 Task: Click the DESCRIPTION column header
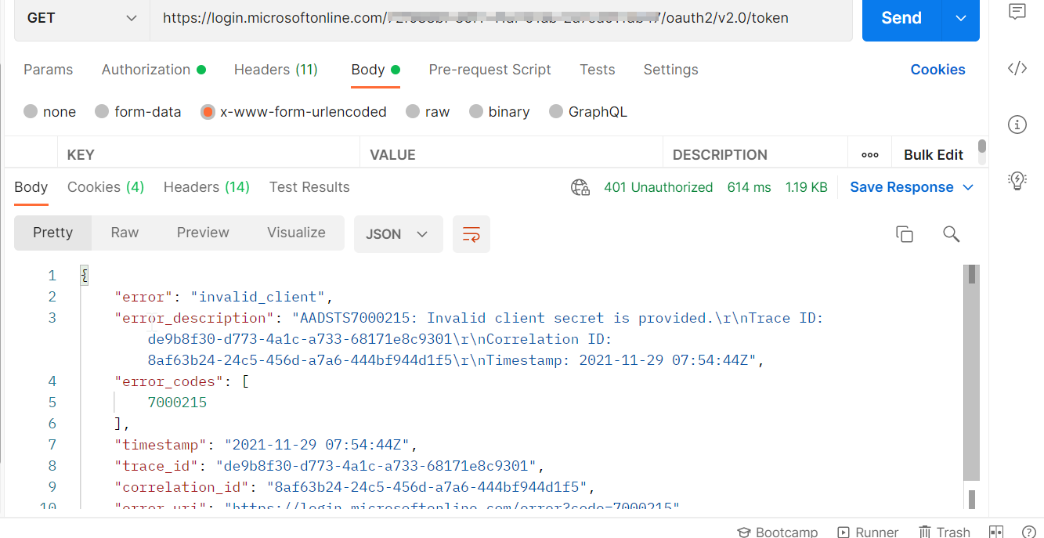pos(720,155)
